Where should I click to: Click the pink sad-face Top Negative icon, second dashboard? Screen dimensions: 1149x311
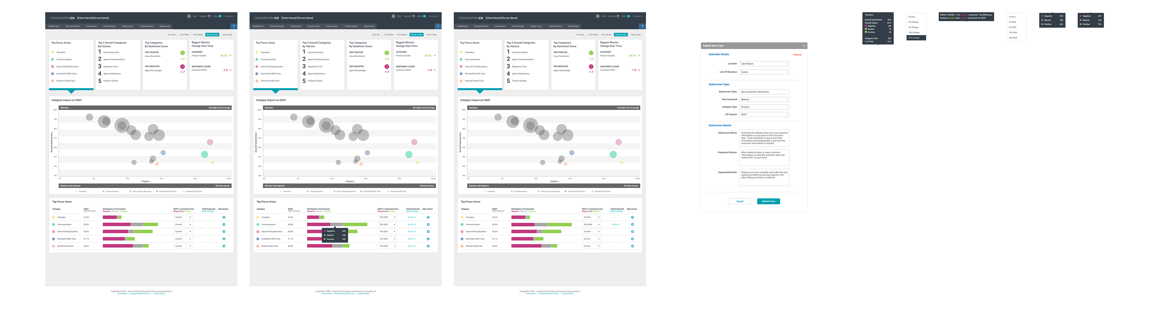point(387,67)
